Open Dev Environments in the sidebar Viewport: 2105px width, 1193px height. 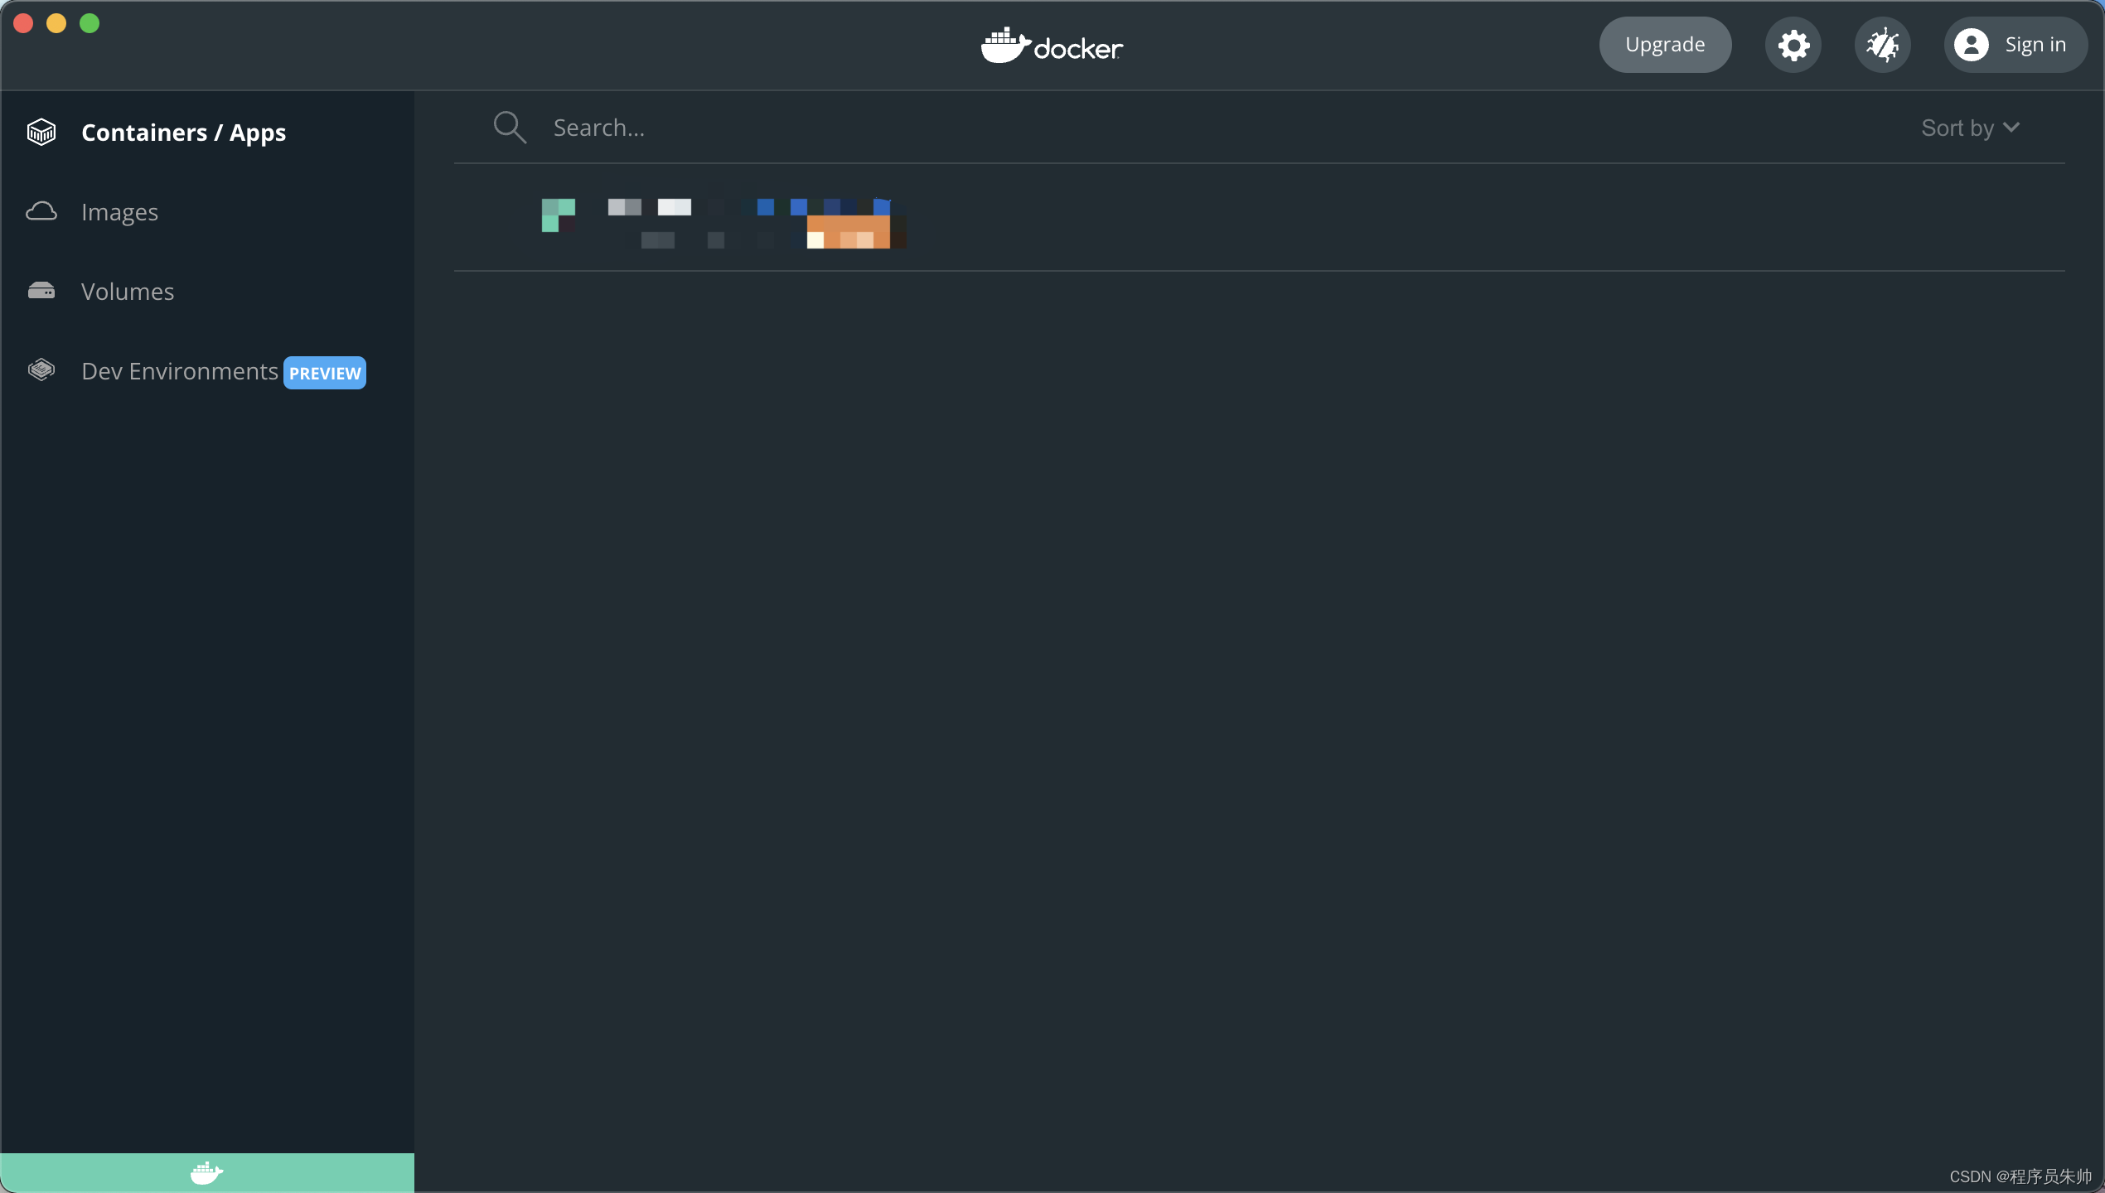[x=207, y=371]
